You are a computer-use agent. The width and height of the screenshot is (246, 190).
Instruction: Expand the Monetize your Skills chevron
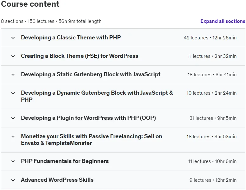click(13, 137)
